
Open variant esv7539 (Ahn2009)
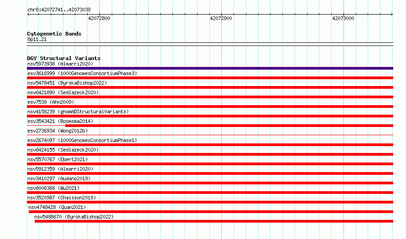pyautogui.click(x=51, y=102)
